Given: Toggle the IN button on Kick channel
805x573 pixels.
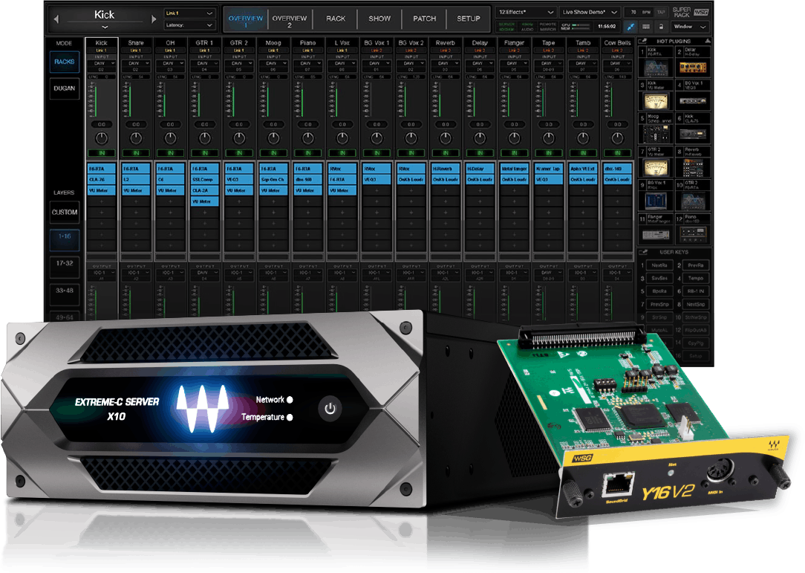Looking at the screenshot, I should (x=101, y=153).
